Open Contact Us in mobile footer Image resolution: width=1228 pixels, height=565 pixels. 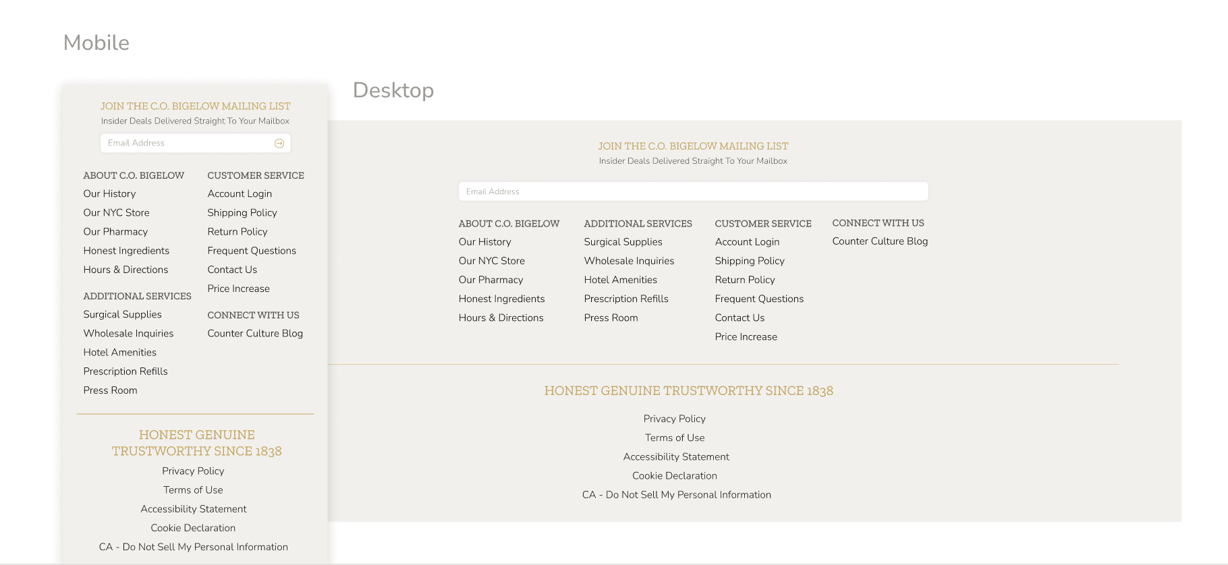pyautogui.click(x=232, y=269)
